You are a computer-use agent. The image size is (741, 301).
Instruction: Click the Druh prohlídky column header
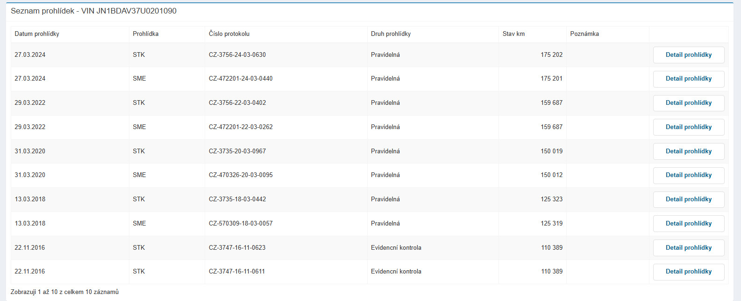pyautogui.click(x=391, y=34)
